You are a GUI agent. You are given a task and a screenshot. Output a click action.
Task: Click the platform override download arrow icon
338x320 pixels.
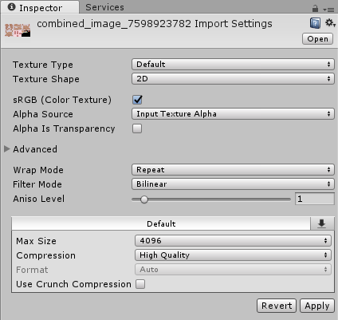click(x=322, y=223)
